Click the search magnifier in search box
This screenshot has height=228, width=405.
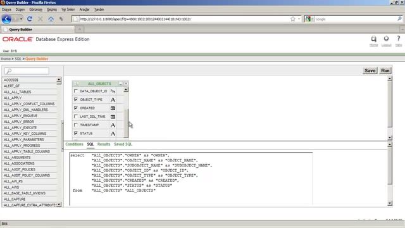[x=399, y=19]
